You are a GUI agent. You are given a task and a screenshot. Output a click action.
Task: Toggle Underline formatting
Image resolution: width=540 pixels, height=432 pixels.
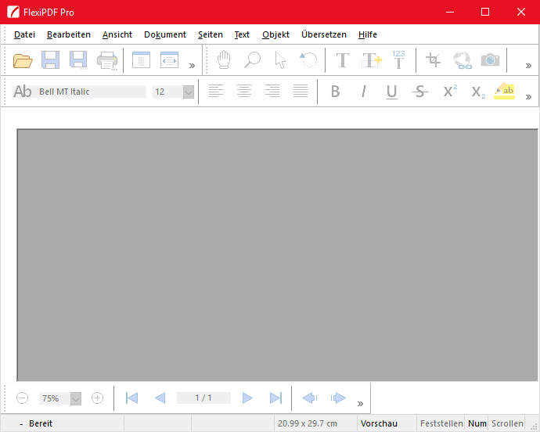391,92
